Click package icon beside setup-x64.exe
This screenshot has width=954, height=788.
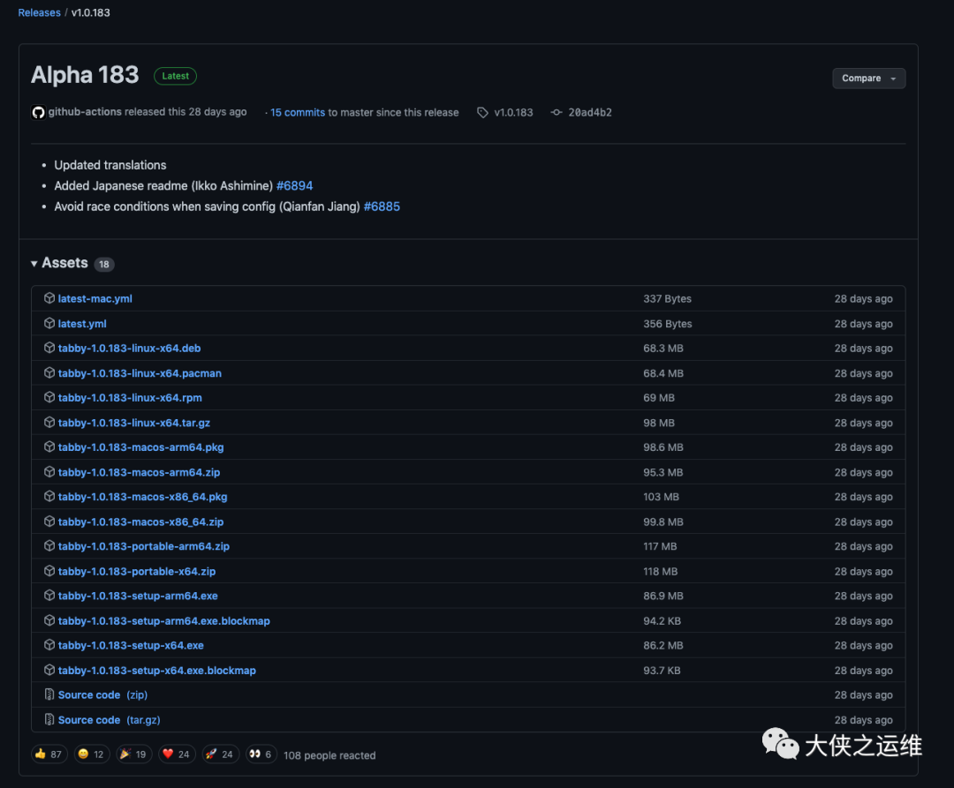[x=49, y=644]
